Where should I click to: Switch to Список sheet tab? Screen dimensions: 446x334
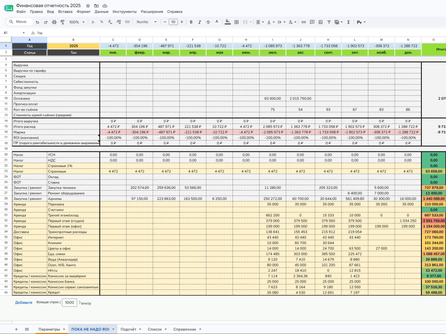[x=155, y=329]
